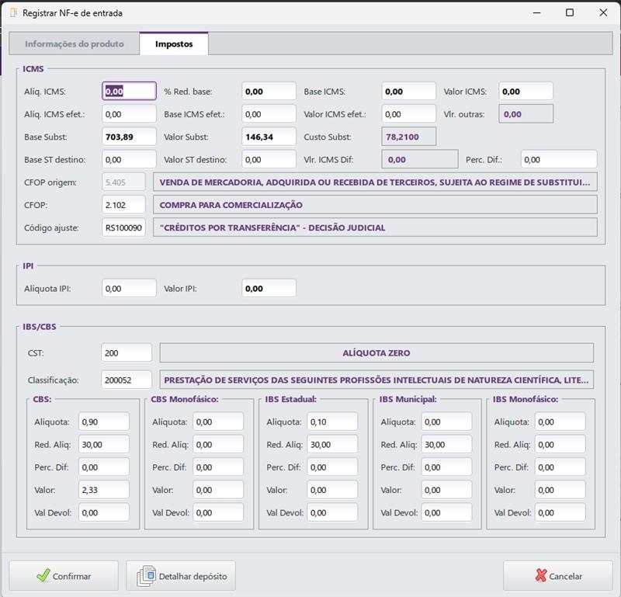Click the Valor Subst field with 146,34
Image resolution: width=621 pixels, height=597 pixels.
[x=269, y=137]
